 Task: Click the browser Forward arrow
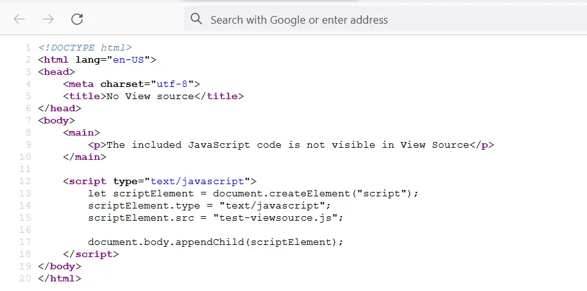(48, 19)
